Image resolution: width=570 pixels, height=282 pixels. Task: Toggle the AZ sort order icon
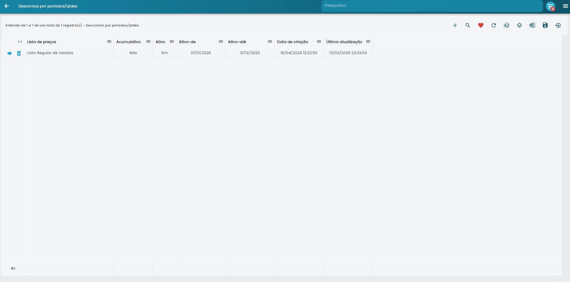506,26
